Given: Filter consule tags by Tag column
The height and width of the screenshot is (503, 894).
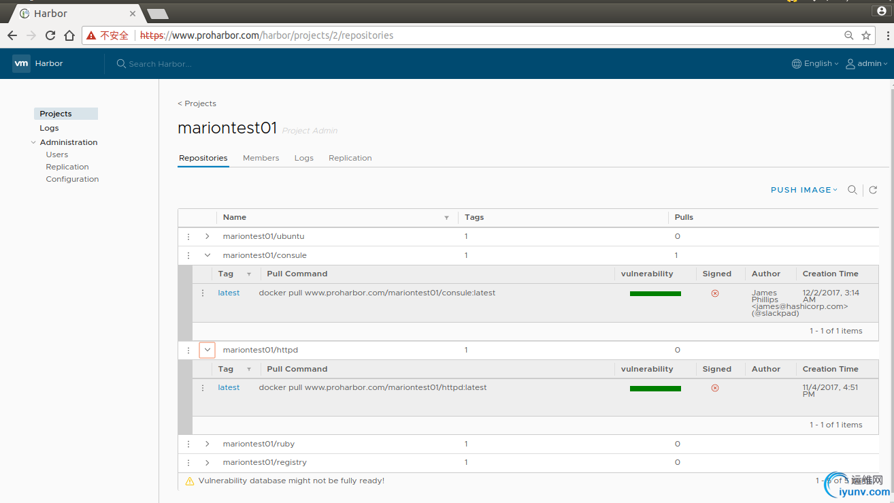Looking at the screenshot, I should pyautogui.click(x=249, y=274).
